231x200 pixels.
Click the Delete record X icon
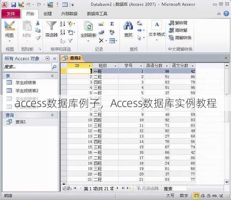(101, 40)
